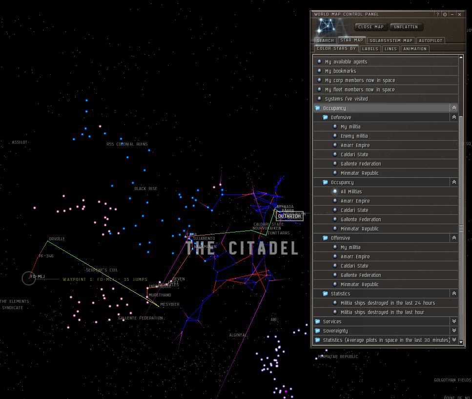Click the pin icon in the panel title bar
472x399 pixels.
445,14
